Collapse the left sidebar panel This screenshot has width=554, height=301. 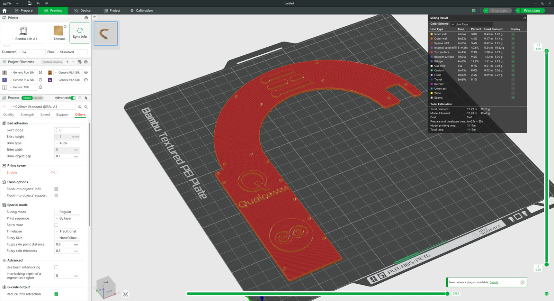coord(94,17)
